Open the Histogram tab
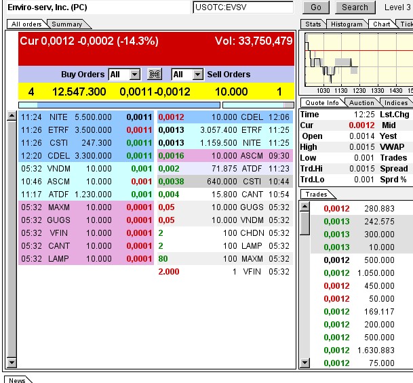The image size is (413, 383). pyautogui.click(x=347, y=24)
